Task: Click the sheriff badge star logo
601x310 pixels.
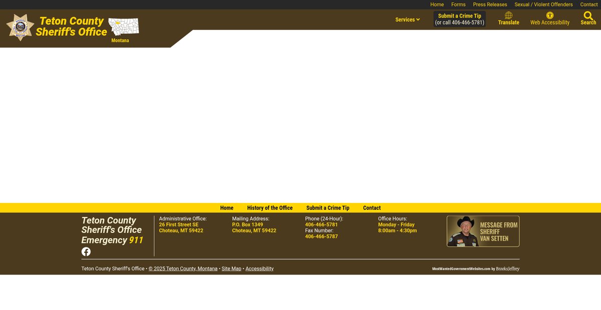Action: pos(21,27)
